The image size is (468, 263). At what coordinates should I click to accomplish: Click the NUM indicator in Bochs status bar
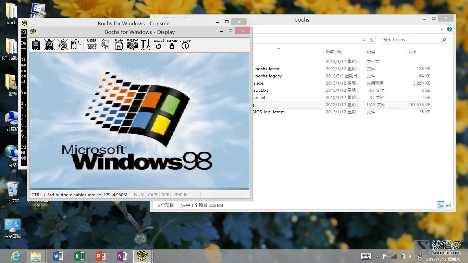tap(139, 195)
